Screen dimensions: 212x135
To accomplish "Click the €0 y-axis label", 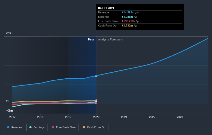I will 8,101.
